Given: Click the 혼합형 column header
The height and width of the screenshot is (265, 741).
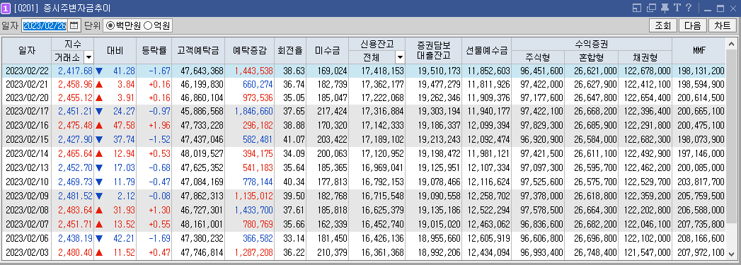Looking at the screenshot, I should point(592,57).
